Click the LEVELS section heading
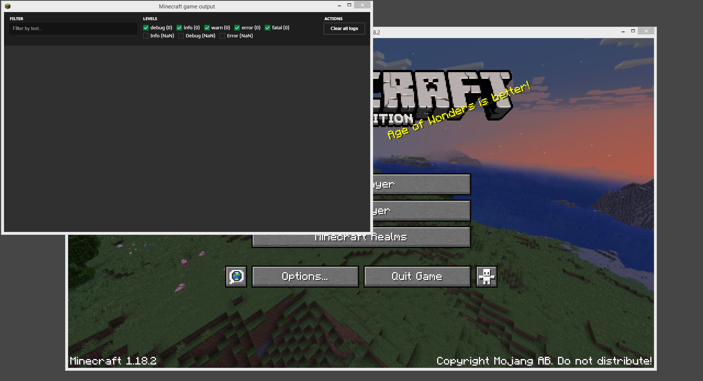Image resolution: width=703 pixels, height=381 pixels. [x=150, y=19]
